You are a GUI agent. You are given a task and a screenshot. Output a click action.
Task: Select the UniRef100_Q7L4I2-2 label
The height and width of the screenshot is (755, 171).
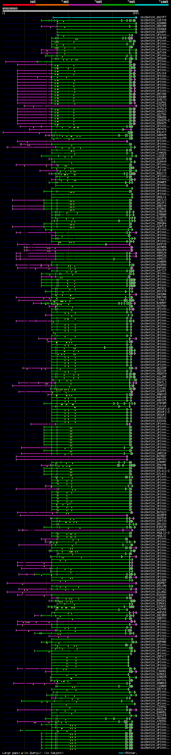click(x=155, y=471)
